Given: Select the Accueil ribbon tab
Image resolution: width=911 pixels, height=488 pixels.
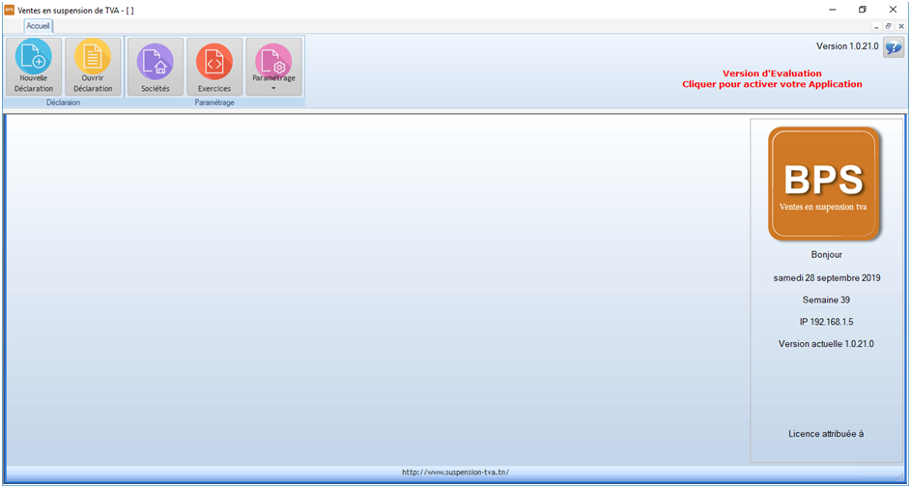Looking at the screenshot, I should 39,26.
